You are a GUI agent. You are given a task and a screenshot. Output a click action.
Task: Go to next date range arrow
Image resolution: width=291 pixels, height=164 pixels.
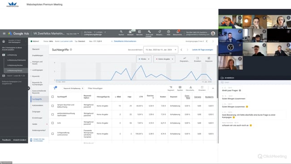click(187, 50)
